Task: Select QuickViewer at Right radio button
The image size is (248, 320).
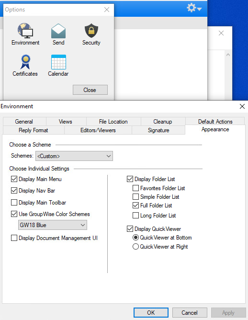Action: (x=135, y=247)
